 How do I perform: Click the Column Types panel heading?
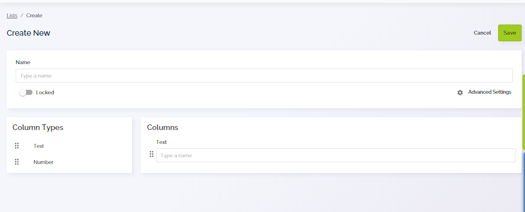(38, 127)
